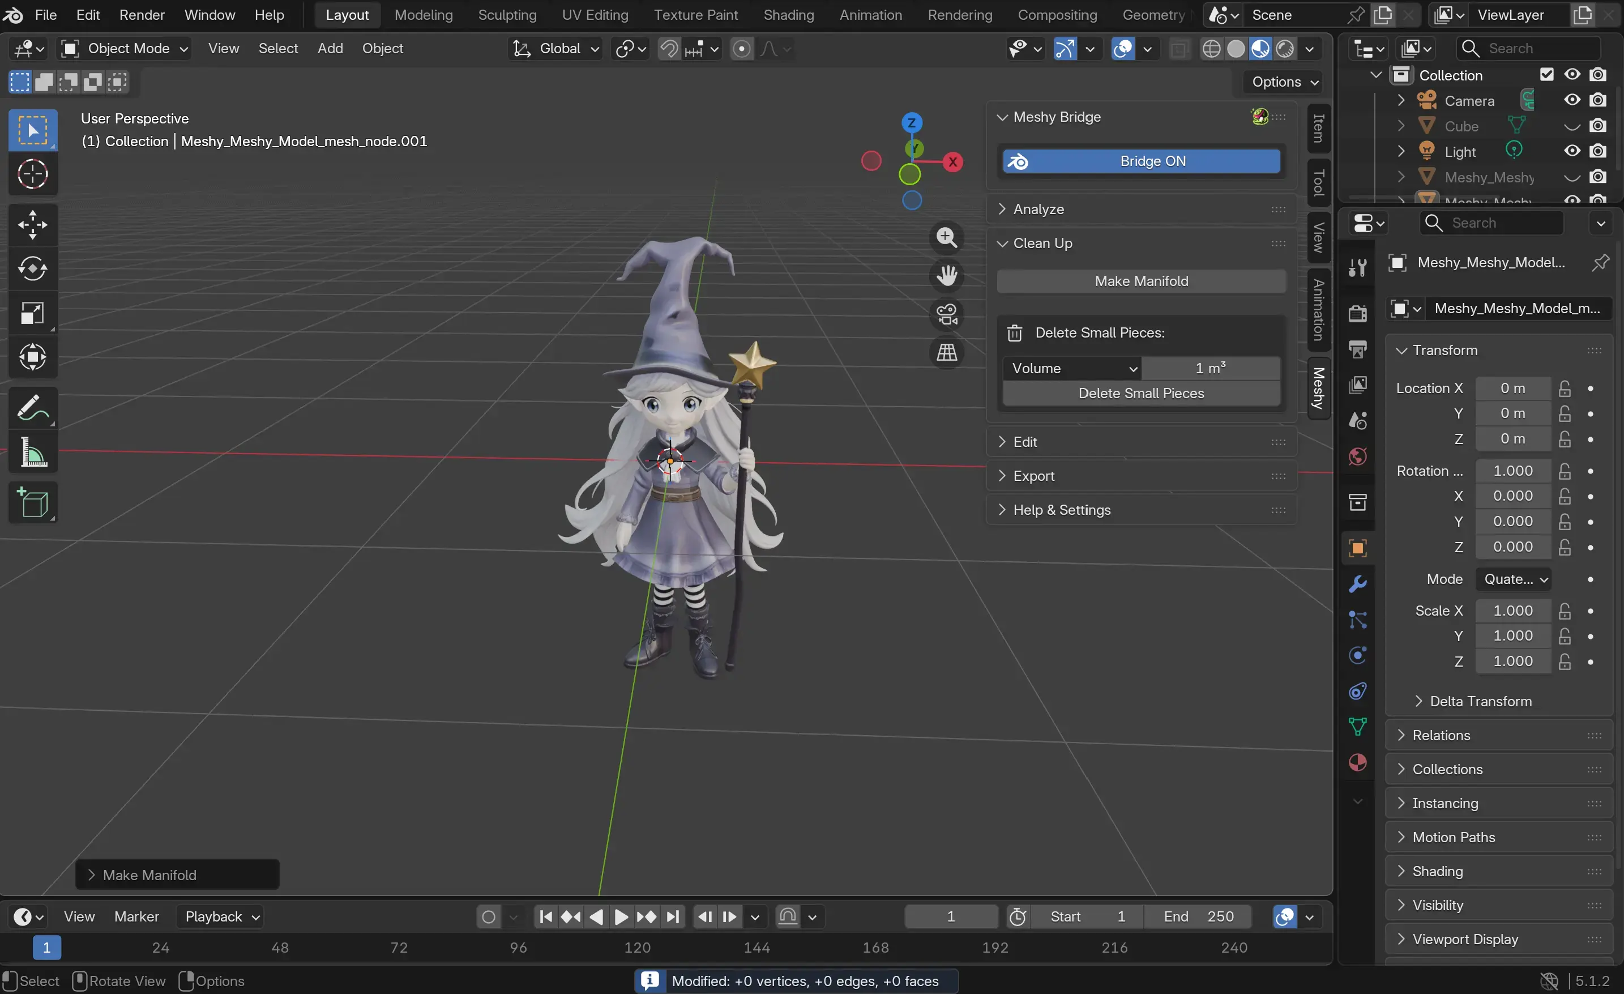This screenshot has width=1624, height=994.
Task: Pin the properties editor context
Action: tap(1600, 262)
